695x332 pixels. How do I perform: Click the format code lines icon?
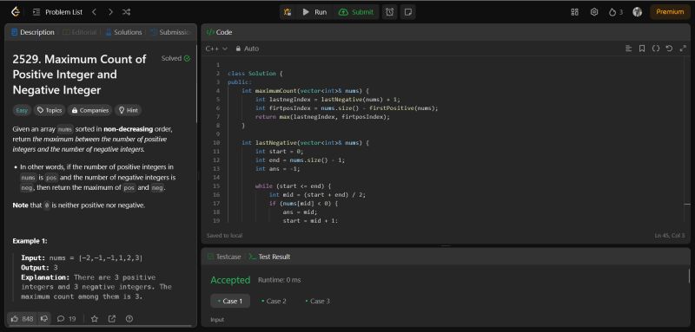628,49
